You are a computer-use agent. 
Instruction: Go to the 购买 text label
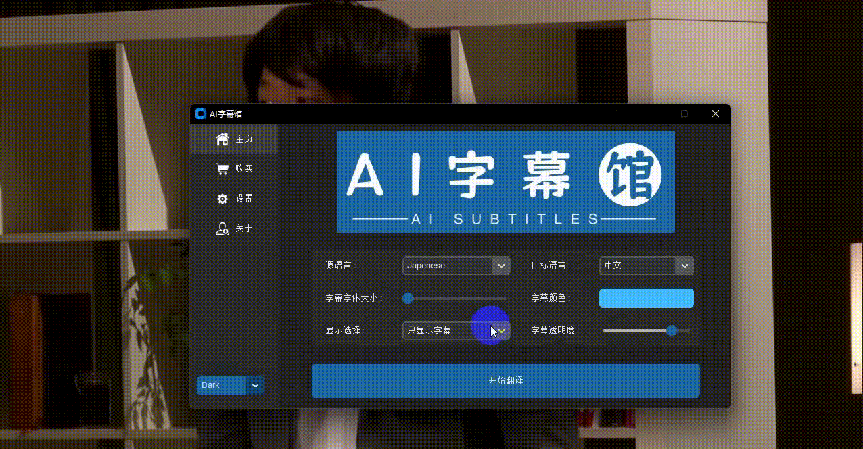pos(244,169)
